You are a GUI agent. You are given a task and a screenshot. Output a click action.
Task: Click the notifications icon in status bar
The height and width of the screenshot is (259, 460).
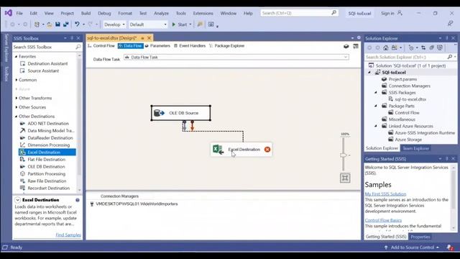tap(450, 247)
